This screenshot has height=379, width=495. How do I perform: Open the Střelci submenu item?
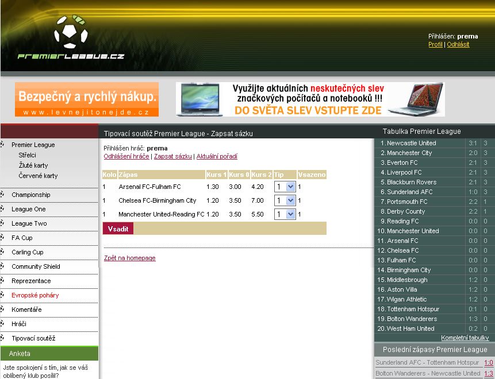pyautogui.click(x=27, y=155)
